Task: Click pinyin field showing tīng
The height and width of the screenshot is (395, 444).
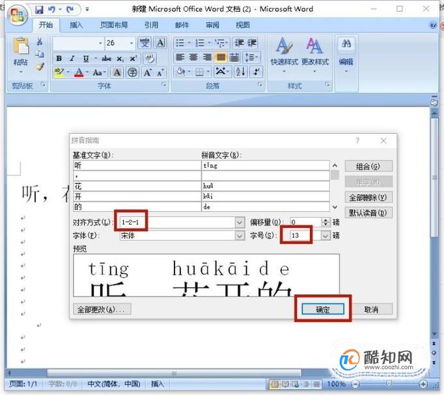Action: click(265, 166)
